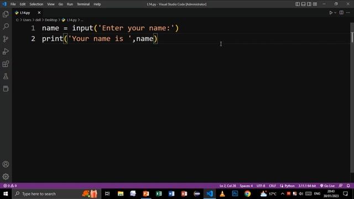Open the Go menu
The height and width of the screenshot is (199, 354).
[60, 4]
